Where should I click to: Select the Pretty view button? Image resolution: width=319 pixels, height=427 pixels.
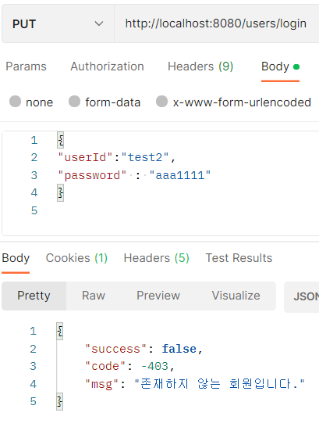(34, 296)
